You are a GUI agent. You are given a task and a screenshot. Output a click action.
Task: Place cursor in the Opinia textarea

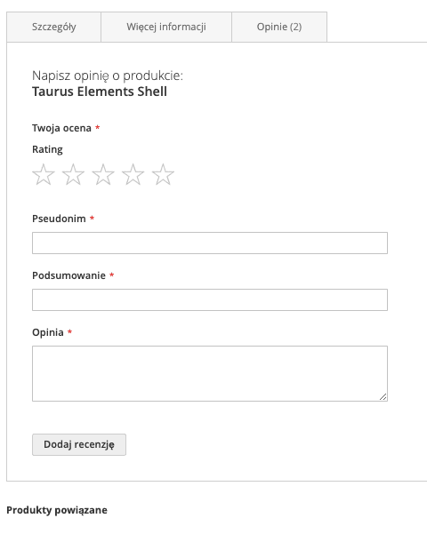click(x=210, y=374)
